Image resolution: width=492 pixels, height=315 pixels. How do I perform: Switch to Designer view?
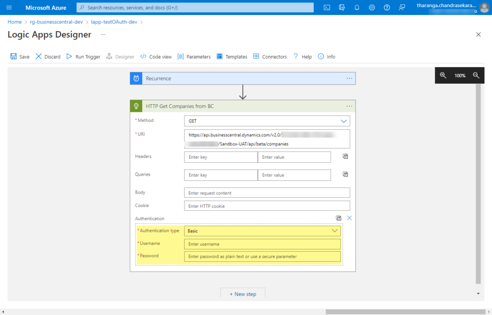point(120,57)
